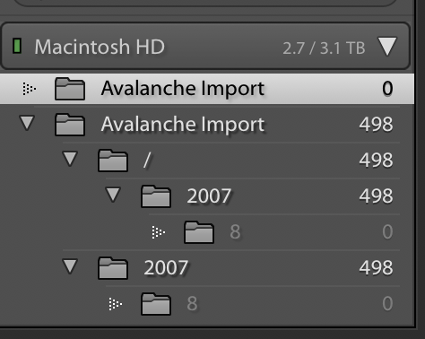
Task: Collapse the 2007 folder nested under "/"
Action: pyautogui.click(x=113, y=195)
